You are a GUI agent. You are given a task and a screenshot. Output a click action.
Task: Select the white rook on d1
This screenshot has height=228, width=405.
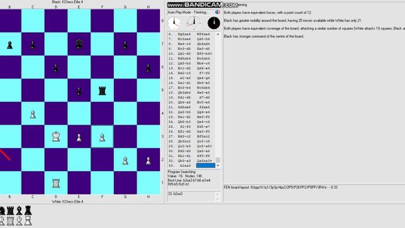click(56, 183)
